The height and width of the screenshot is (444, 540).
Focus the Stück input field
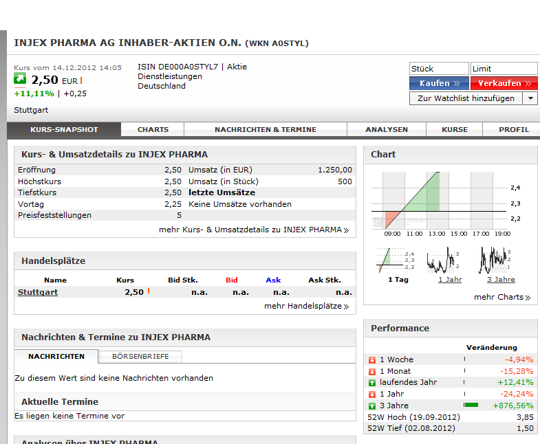pyautogui.click(x=439, y=69)
